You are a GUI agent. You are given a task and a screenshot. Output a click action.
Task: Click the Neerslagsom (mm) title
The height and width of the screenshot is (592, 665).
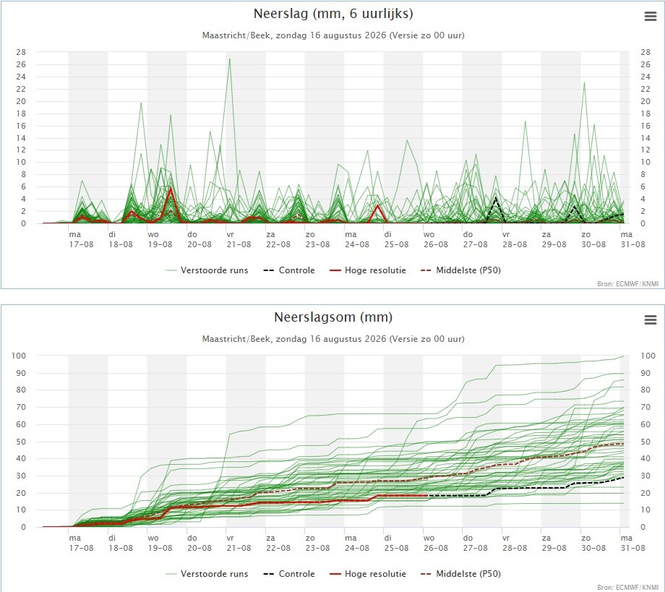[333, 317]
